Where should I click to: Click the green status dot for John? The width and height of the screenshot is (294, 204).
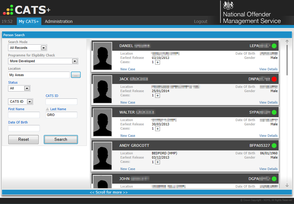pos(274,179)
